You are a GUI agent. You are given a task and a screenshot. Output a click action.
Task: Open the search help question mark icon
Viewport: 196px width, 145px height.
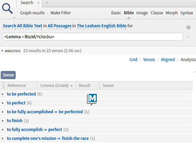tap(188, 27)
